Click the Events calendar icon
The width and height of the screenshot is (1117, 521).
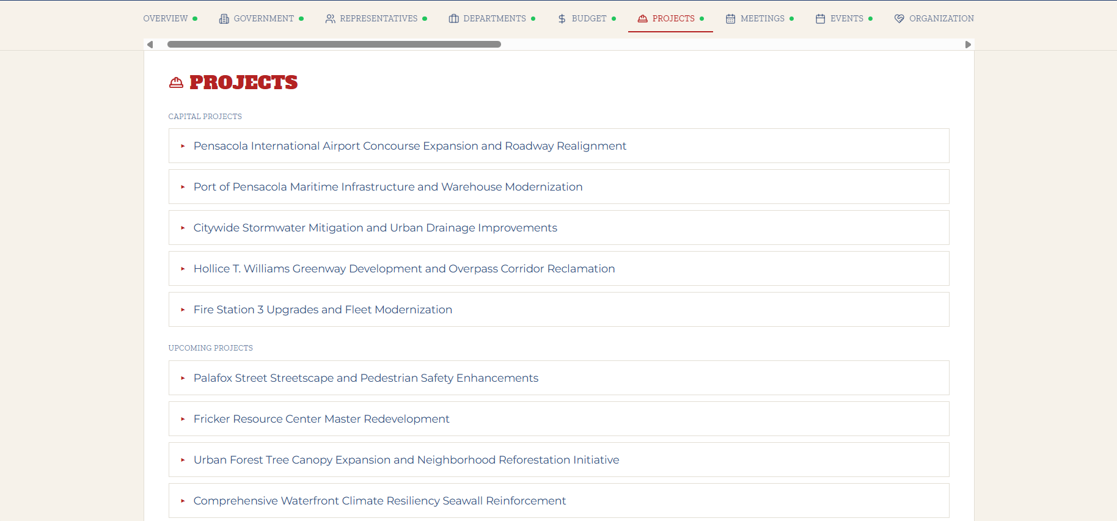[x=820, y=19]
